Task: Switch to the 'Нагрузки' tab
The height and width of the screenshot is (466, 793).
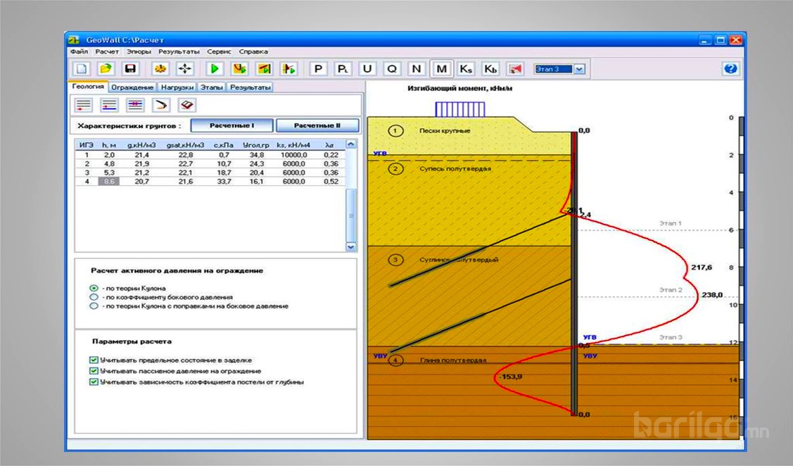Action: point(177,87)
